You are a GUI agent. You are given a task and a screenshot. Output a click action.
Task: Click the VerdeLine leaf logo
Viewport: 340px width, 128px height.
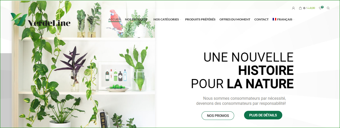19,20
